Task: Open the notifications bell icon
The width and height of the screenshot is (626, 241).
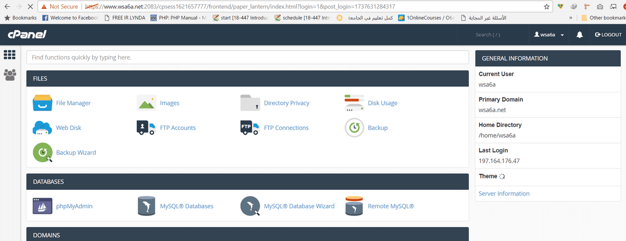Action: 580,34
